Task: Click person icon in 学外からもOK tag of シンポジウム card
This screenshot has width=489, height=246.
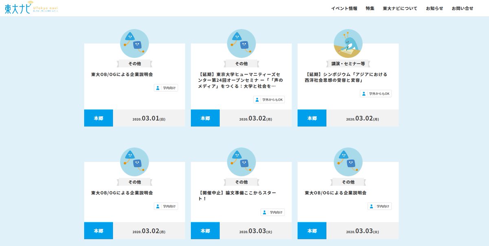Action: tap(364, 94)
